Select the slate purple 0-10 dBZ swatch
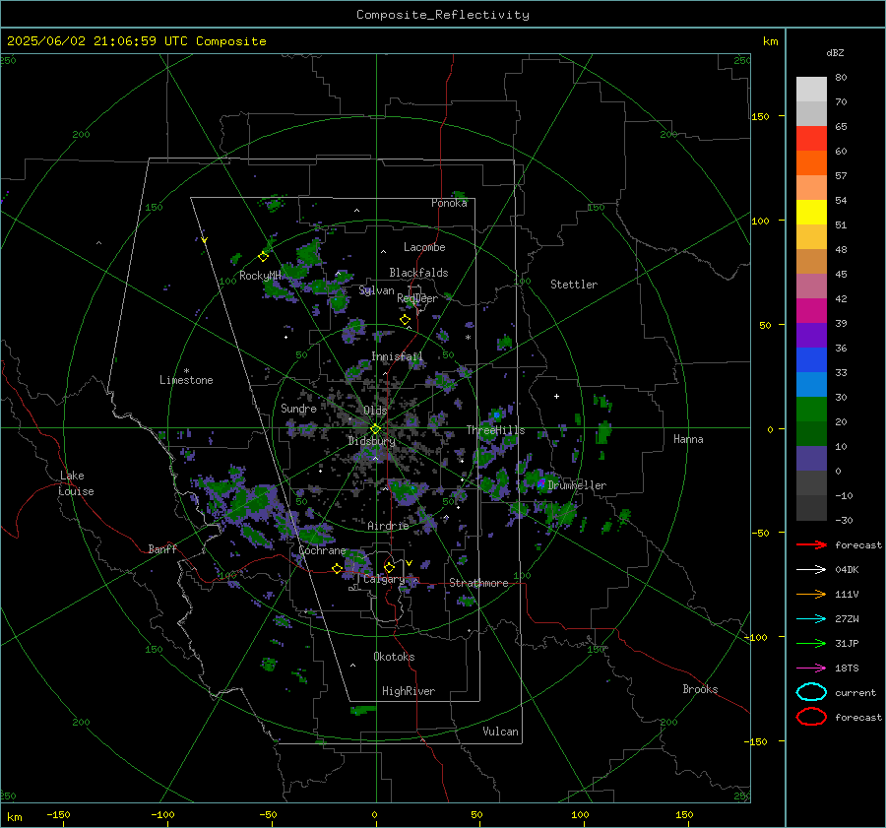 [x=811, y=459]
